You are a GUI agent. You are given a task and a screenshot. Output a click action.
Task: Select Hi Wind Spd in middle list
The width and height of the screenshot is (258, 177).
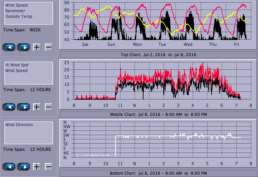coord(16,65)
